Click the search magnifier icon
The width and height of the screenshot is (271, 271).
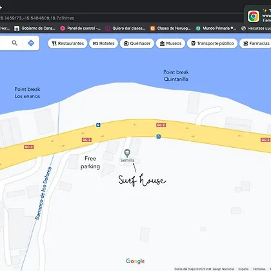click(x=15, y=43)
